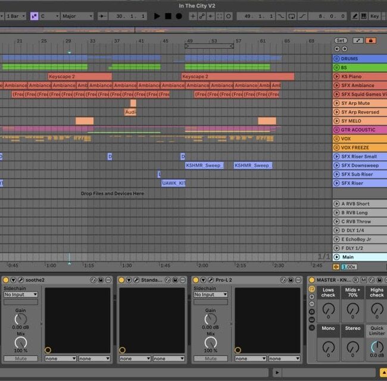Viewport: 387px width, 381px height.
Task: Turn off the soothe2 device activator
Action: pos(5,280)
